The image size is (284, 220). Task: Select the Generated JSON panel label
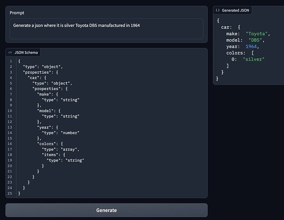click(235, 10)
